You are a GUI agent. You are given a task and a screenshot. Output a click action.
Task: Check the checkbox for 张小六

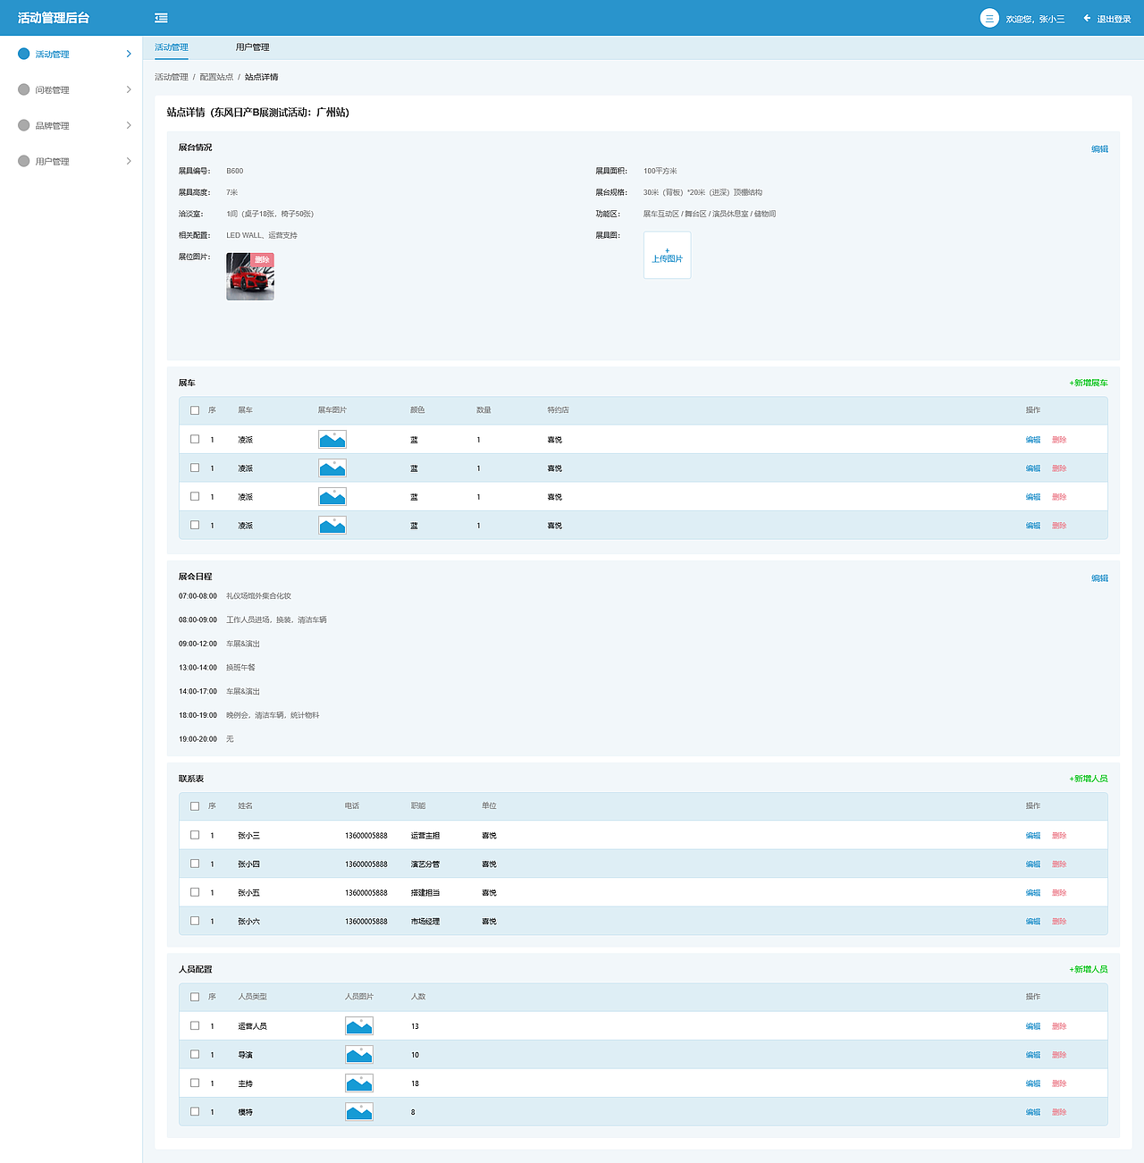tap(195, 921)
